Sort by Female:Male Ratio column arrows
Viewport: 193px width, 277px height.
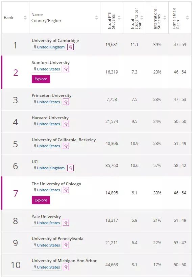pyautogui.click(x=187, y=18)
